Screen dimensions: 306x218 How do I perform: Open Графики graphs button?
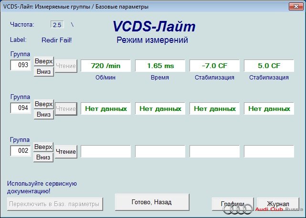pos(232,204)
